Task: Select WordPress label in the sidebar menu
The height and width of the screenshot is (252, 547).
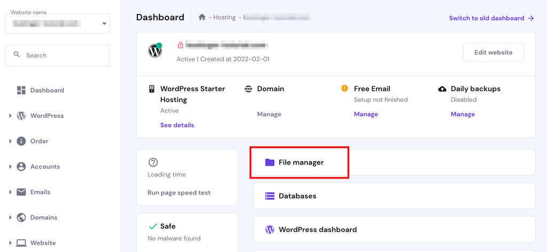Action: point(47,116)
